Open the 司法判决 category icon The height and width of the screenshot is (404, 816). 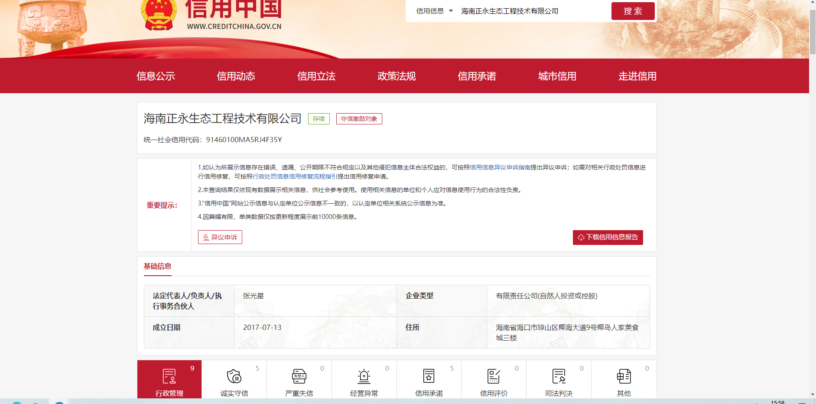point(559,376)
